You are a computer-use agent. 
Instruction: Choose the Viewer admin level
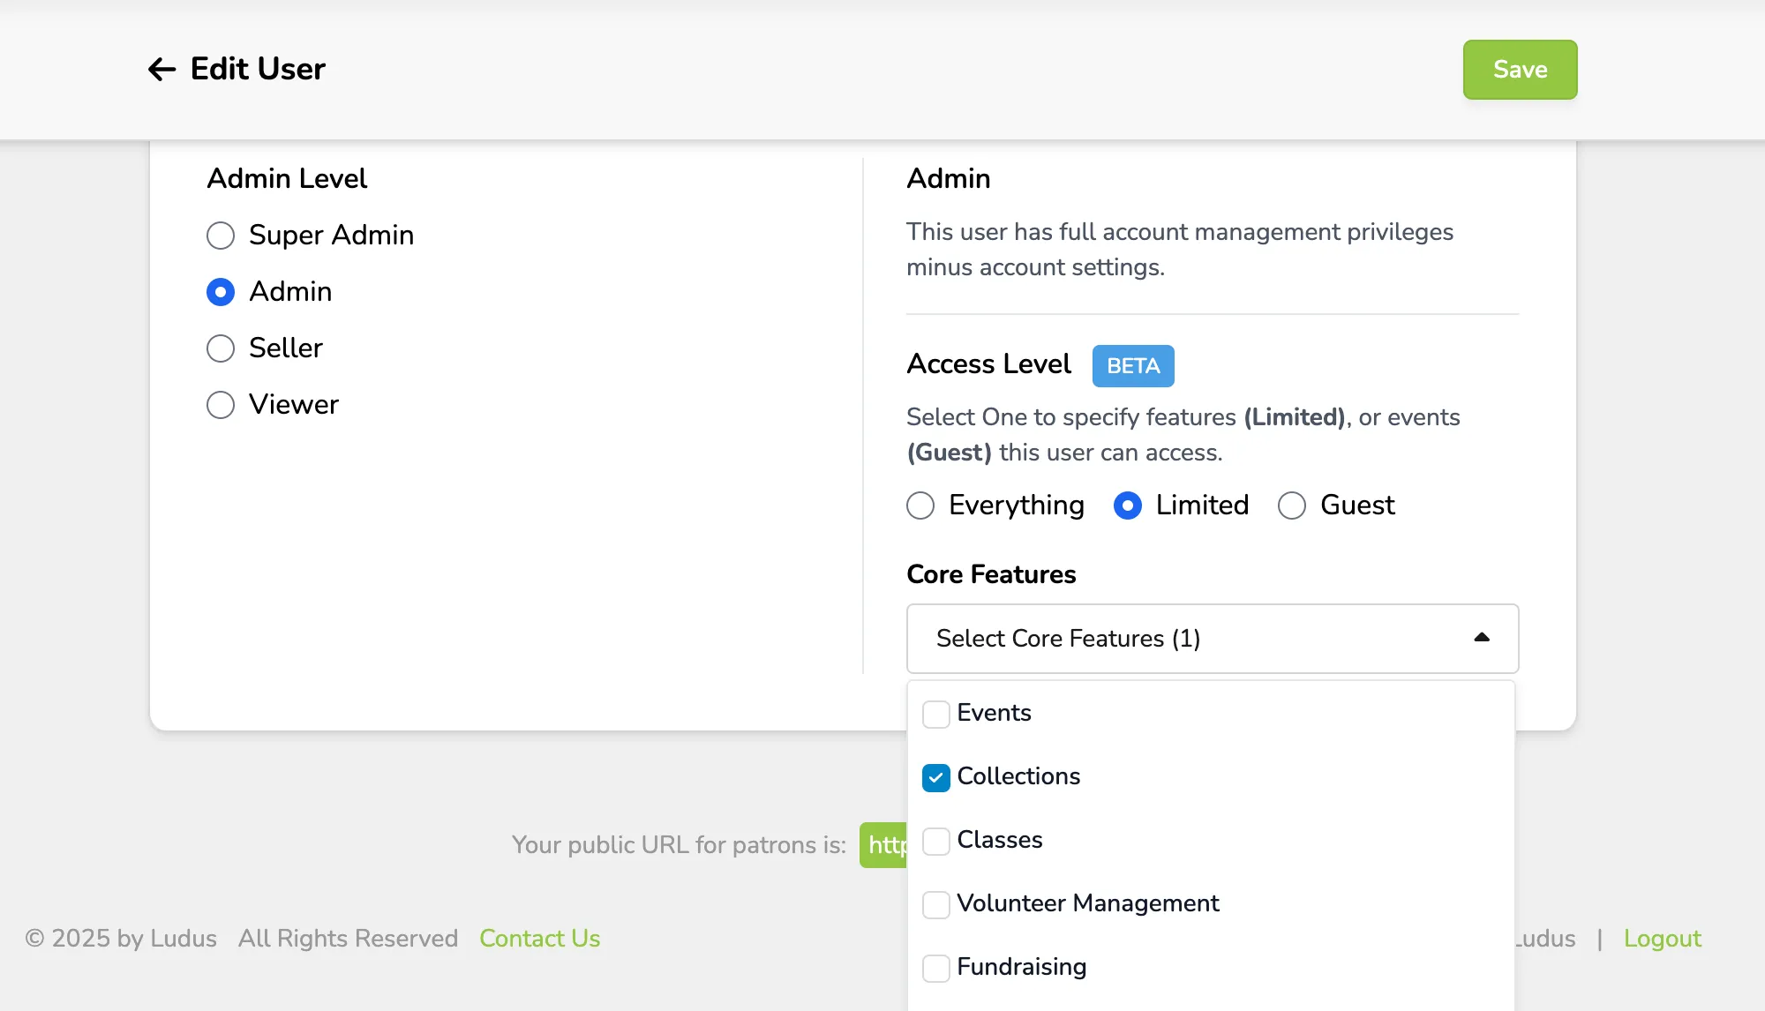coord(221,405)
